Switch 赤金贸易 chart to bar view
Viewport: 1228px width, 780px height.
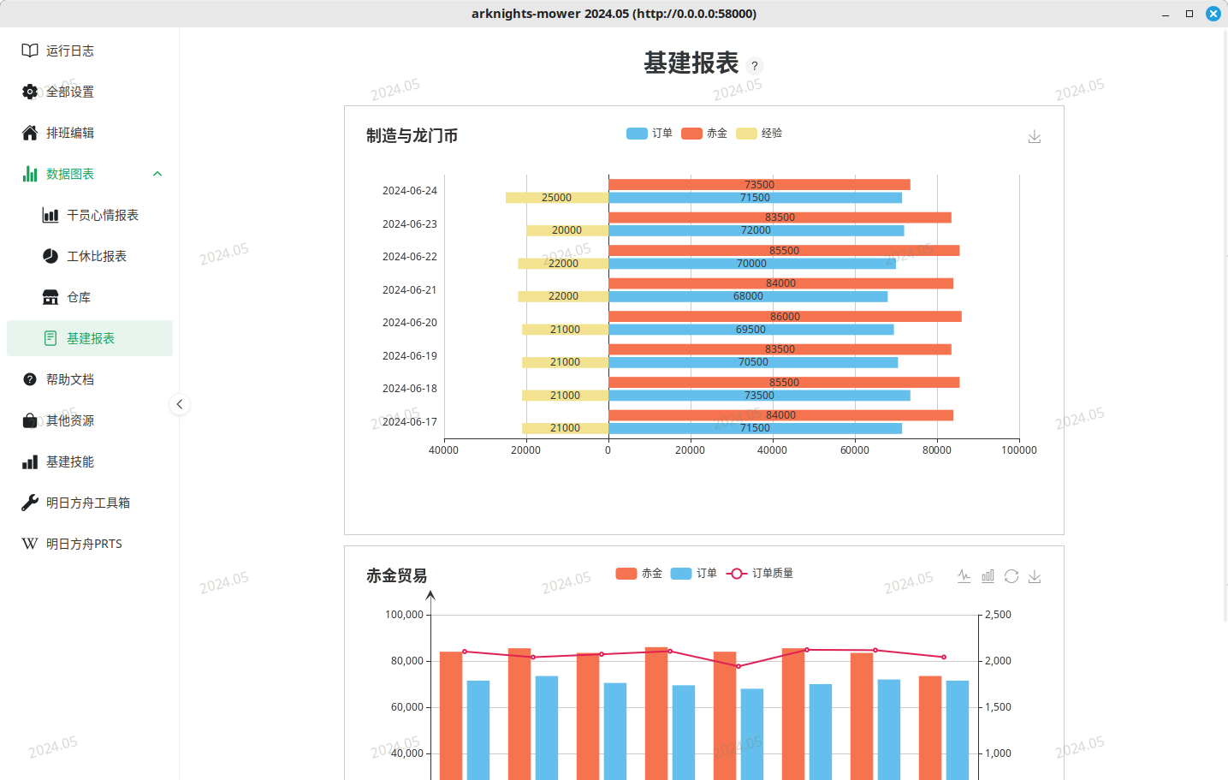coord(988,576)
